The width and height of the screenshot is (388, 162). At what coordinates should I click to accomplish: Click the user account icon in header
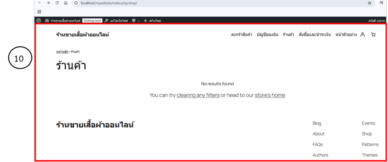coord(362,35)
